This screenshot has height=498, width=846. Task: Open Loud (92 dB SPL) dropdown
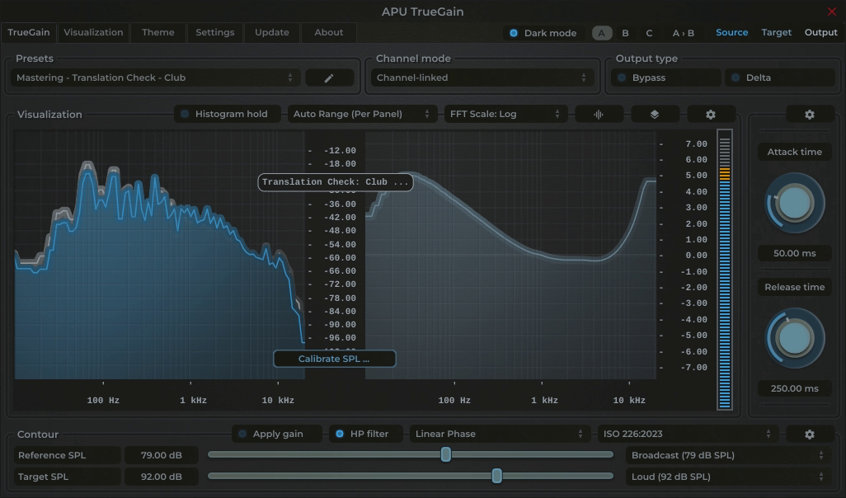(728, 477)
